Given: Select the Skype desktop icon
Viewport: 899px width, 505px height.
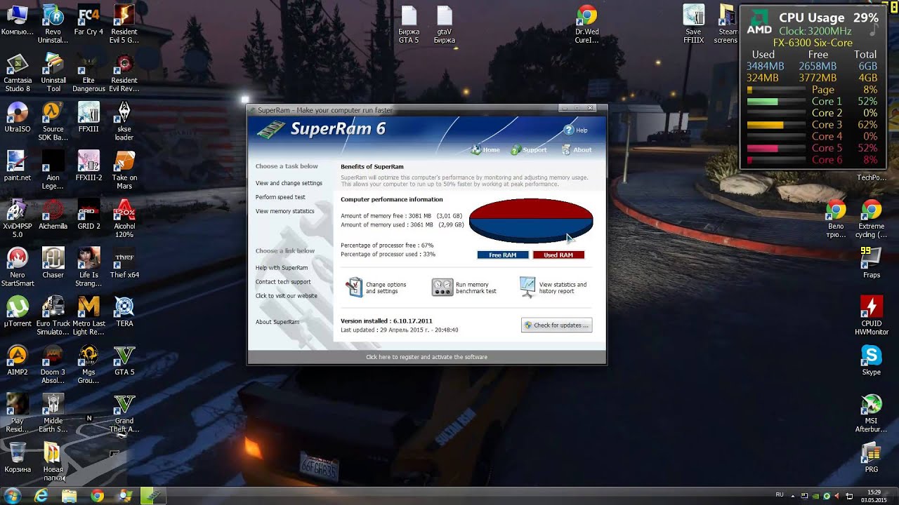Looking at the screenshot, I should tap(871, 360).
